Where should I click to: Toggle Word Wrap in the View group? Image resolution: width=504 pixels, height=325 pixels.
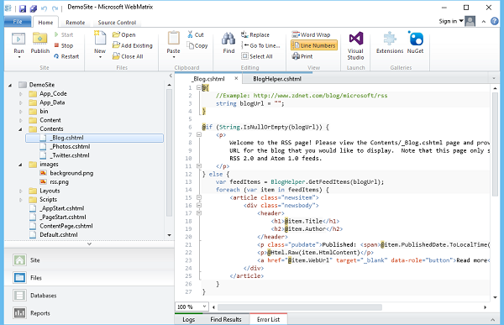(311, 34)
